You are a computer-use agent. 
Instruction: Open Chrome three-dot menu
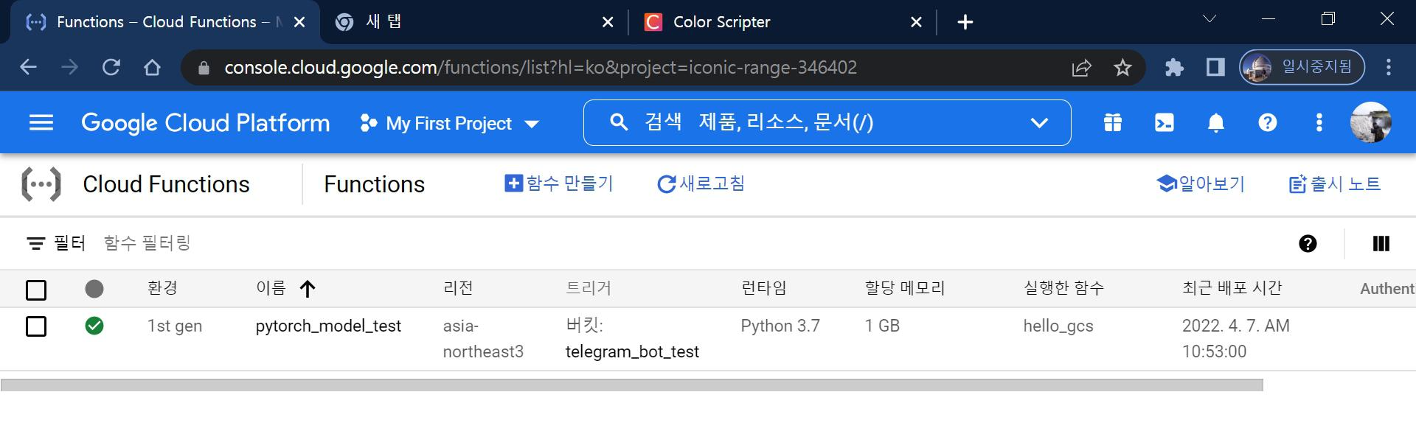pos(1389,68)
